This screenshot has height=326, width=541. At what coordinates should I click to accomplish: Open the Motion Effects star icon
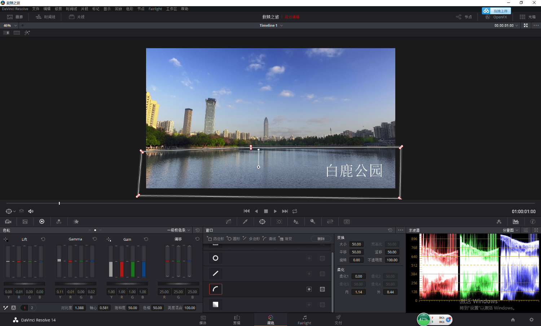point(76,222)
